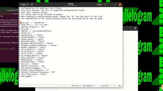Click the skip_file line

click(x=34, y=25)
